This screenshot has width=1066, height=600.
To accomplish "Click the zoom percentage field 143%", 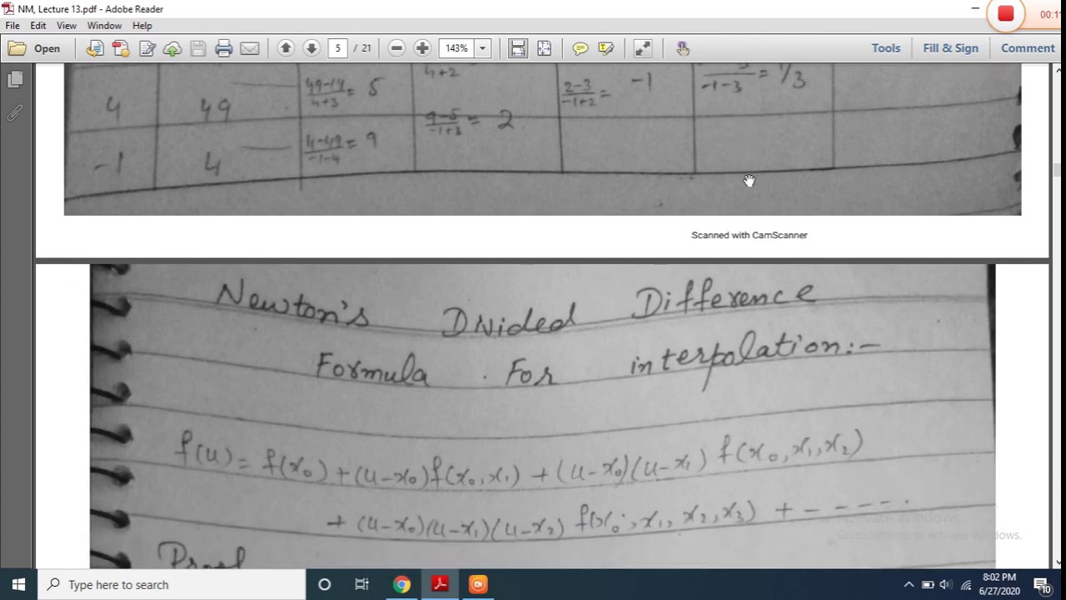I will coord(456,48).
